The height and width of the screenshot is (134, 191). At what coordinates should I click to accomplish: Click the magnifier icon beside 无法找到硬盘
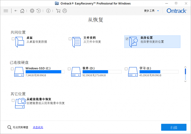coord(9,127)
